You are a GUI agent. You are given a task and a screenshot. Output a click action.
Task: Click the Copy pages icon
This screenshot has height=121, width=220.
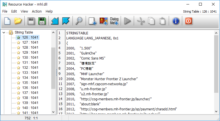151,21
